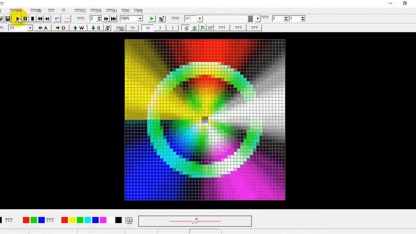Click the greyed-out redo icon

tap(67, 19)
